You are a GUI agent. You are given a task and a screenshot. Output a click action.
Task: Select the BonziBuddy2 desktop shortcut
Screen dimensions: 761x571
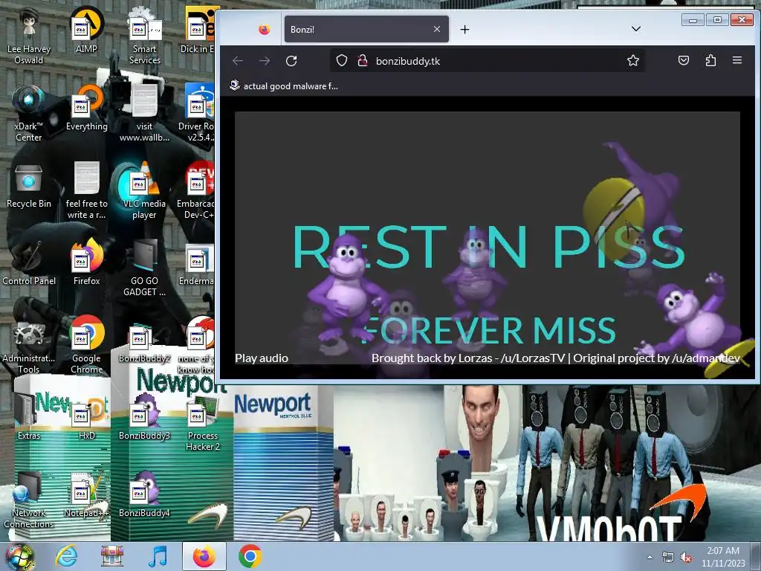click(145, 343)
